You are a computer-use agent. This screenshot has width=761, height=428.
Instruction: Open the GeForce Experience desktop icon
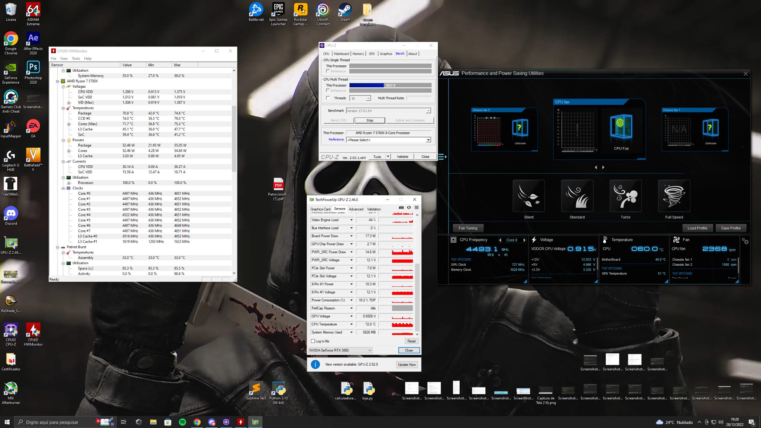(11, 73)
